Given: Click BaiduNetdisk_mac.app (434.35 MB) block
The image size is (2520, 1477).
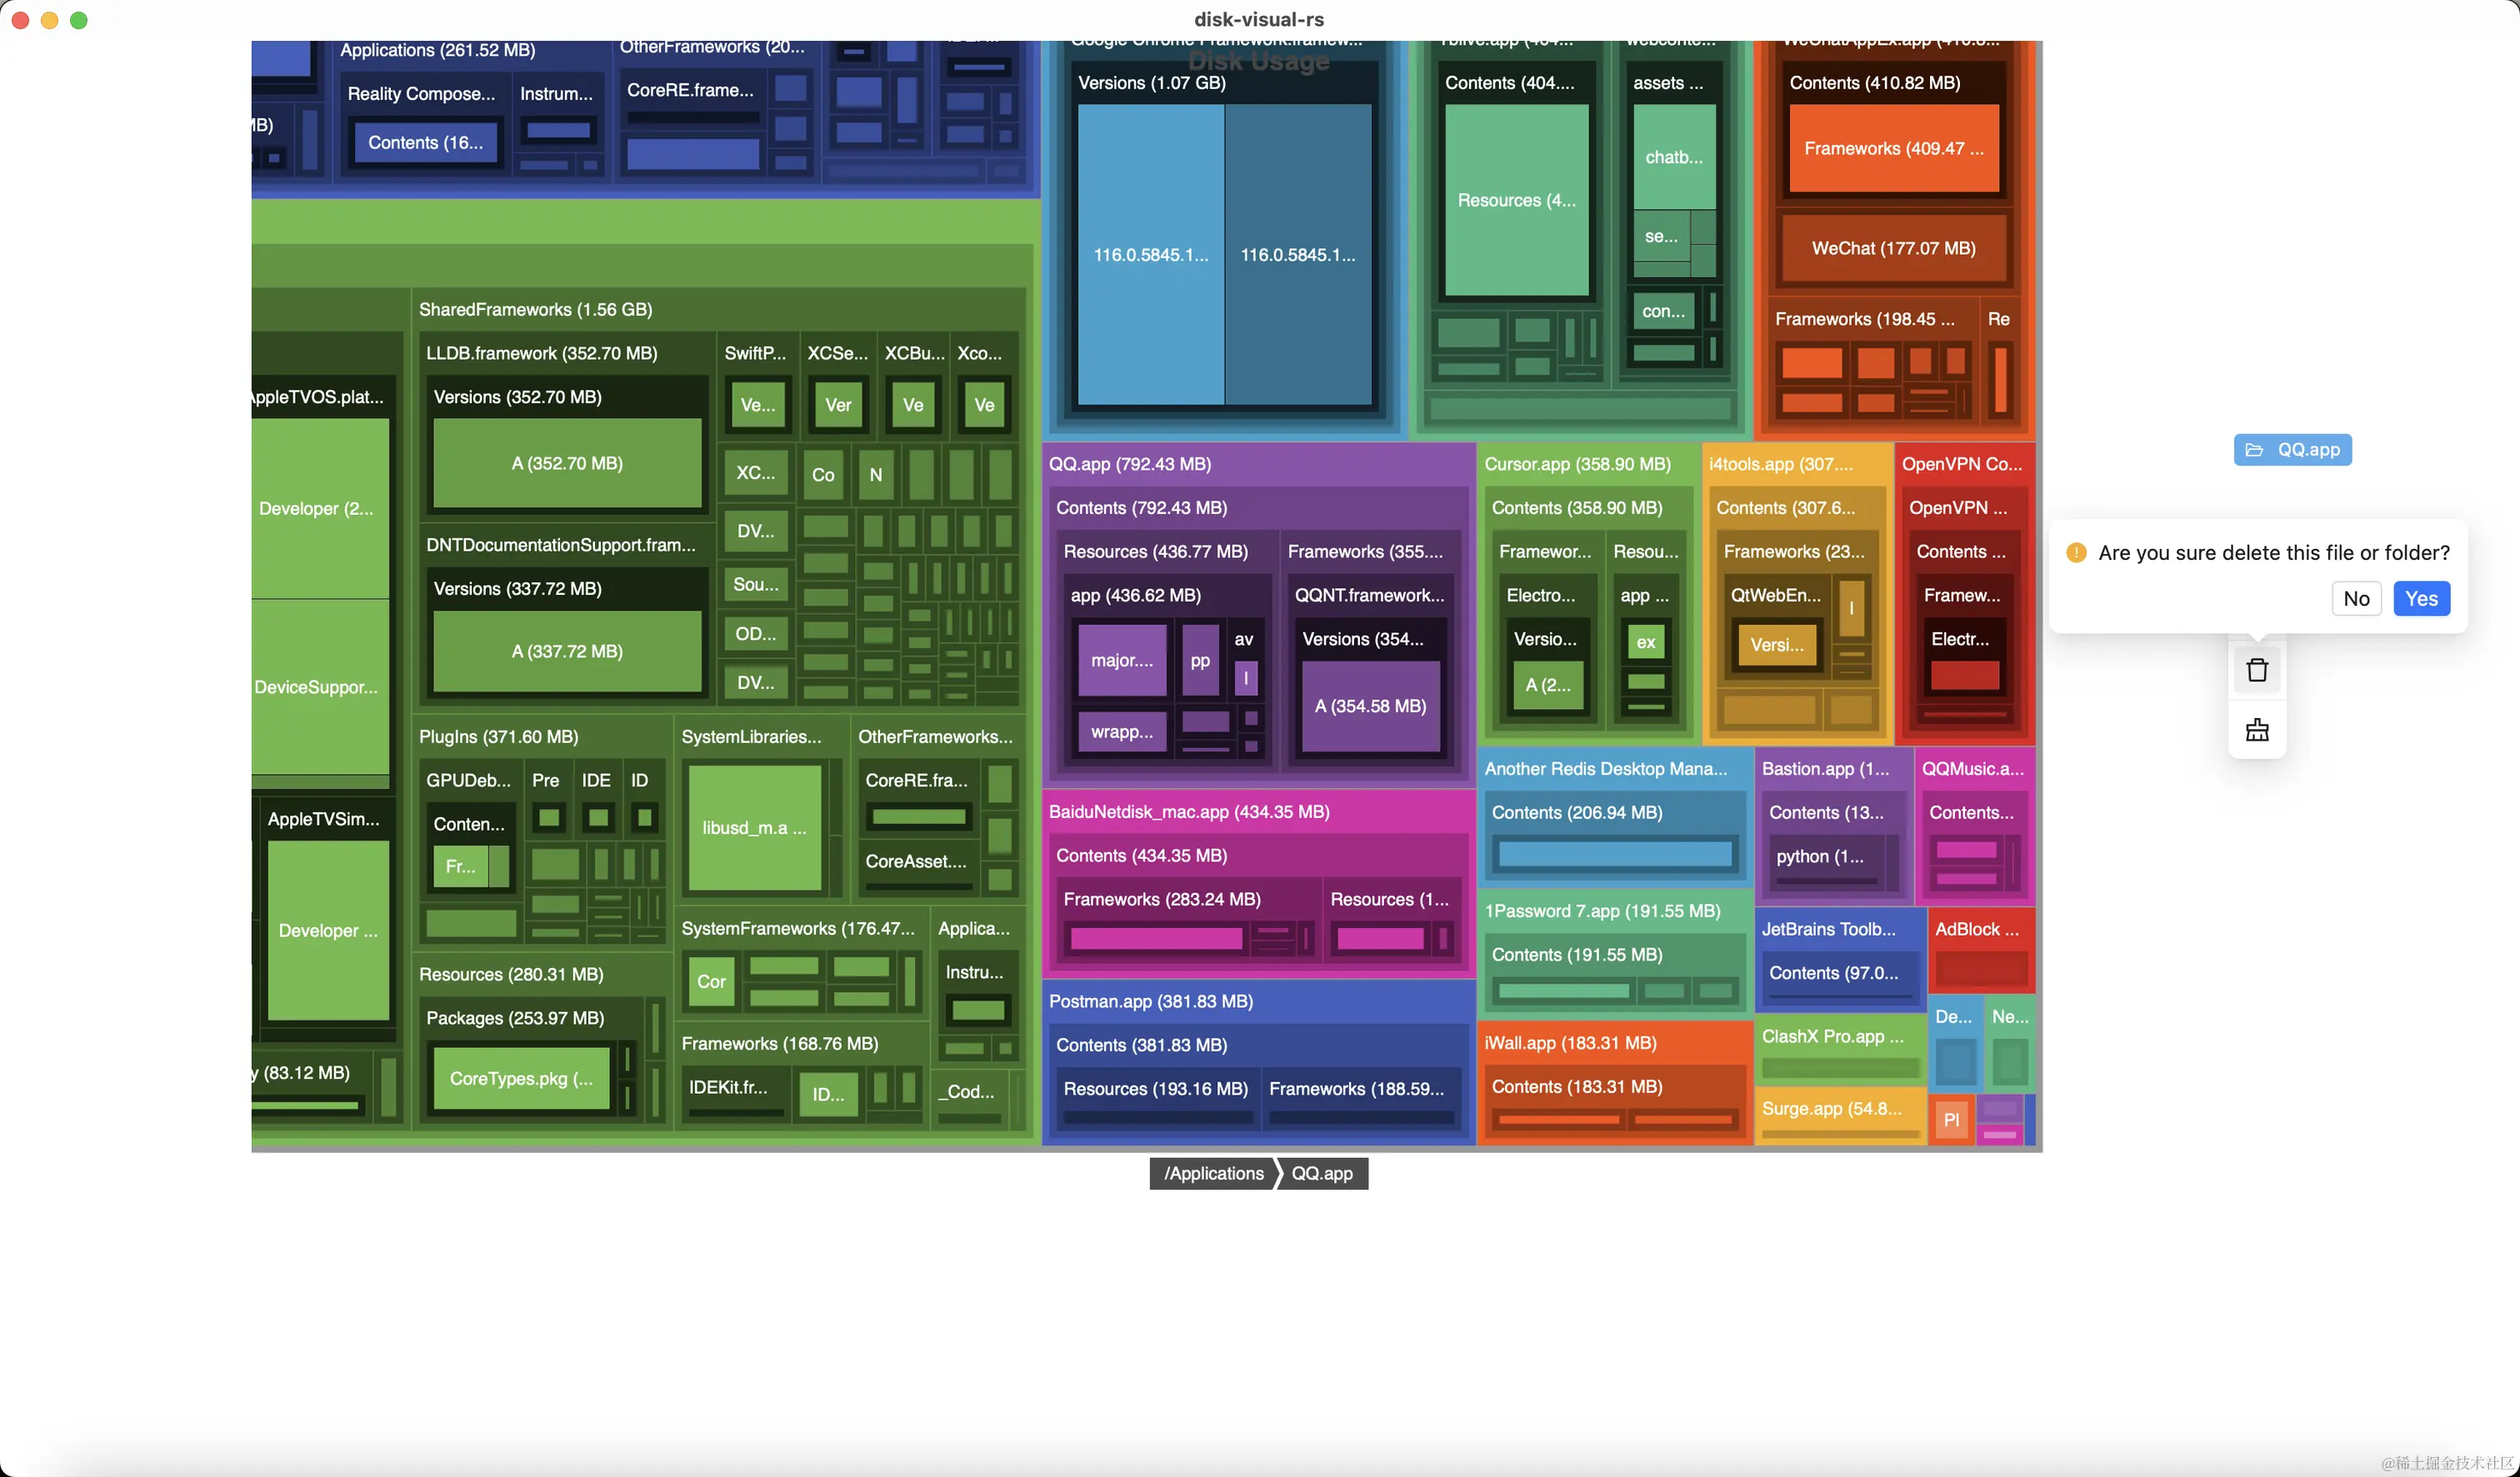Looking at the screenshot, I should [x=1188, y=811].
